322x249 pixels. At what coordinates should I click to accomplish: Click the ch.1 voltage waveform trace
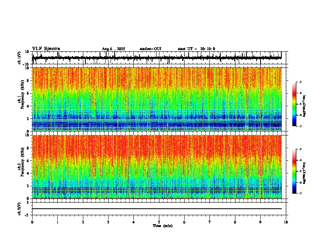(x=157, y=58)
